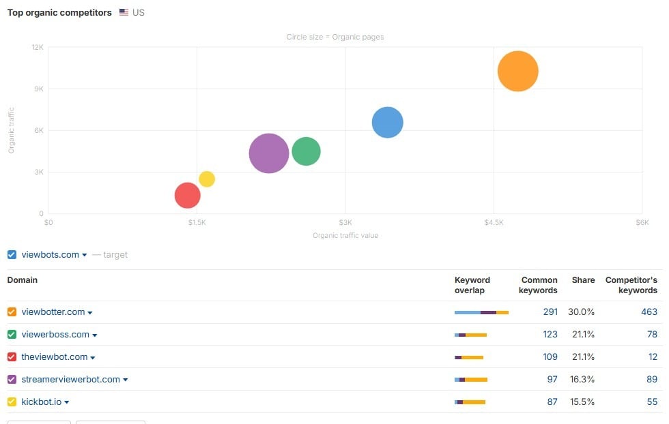The width and height of the screenshot is (669, 424).
Task: Expand the viewbots.com dropdown arrow
Action: [85, 256]
